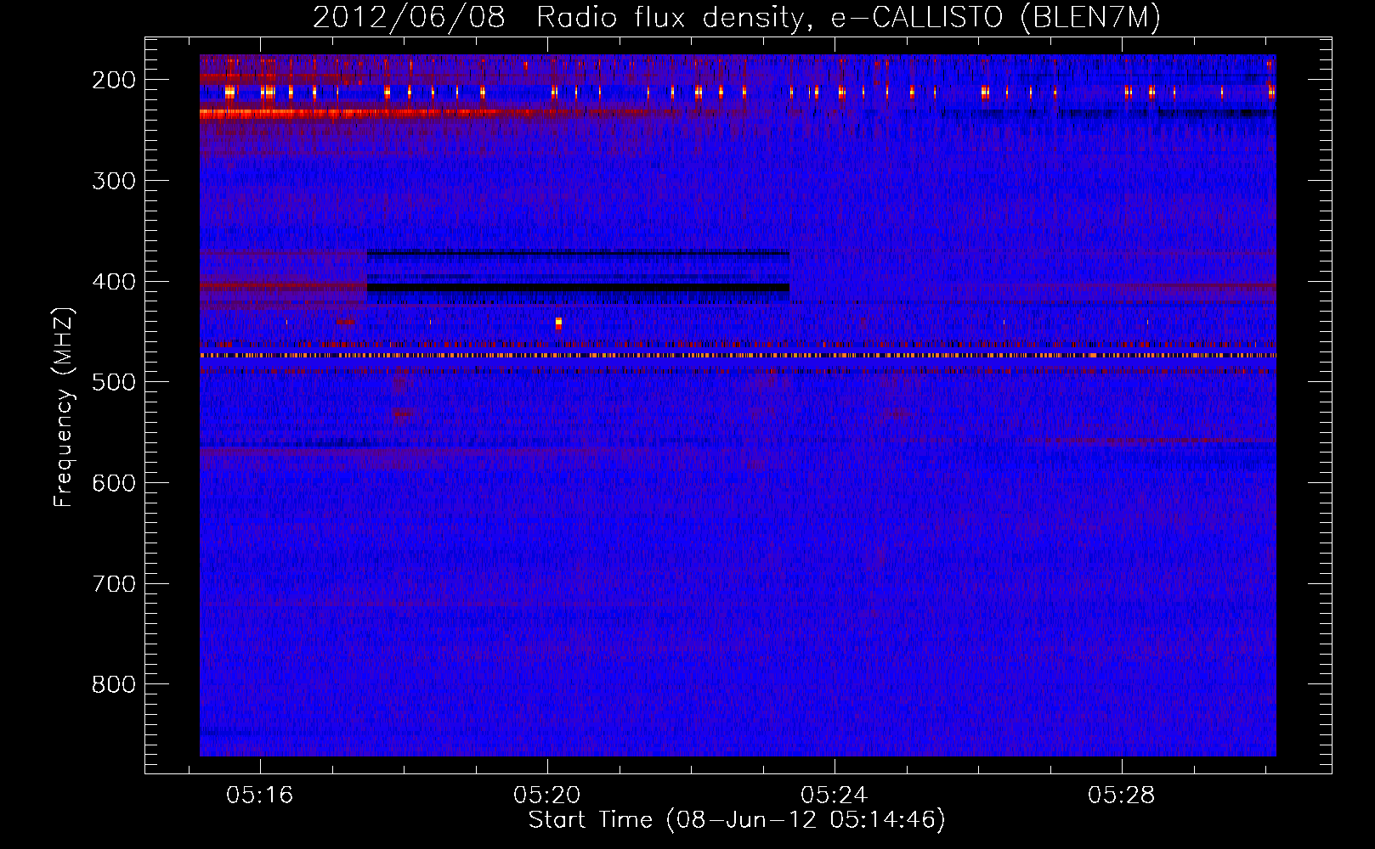
Task: Click the 500 frequency tick label
Action: tap(114, 382)
